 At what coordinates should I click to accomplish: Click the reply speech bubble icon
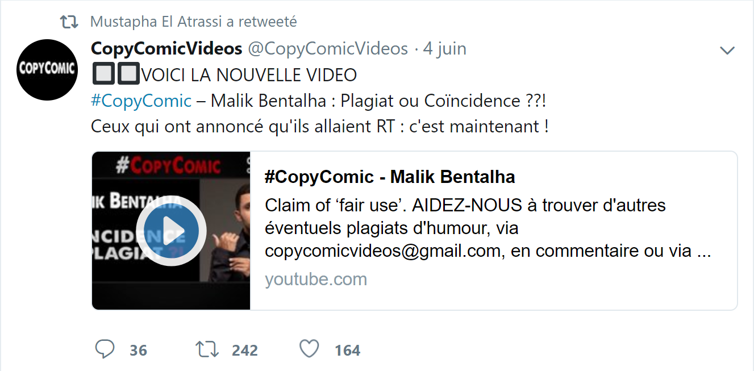[x=105, y=349]
